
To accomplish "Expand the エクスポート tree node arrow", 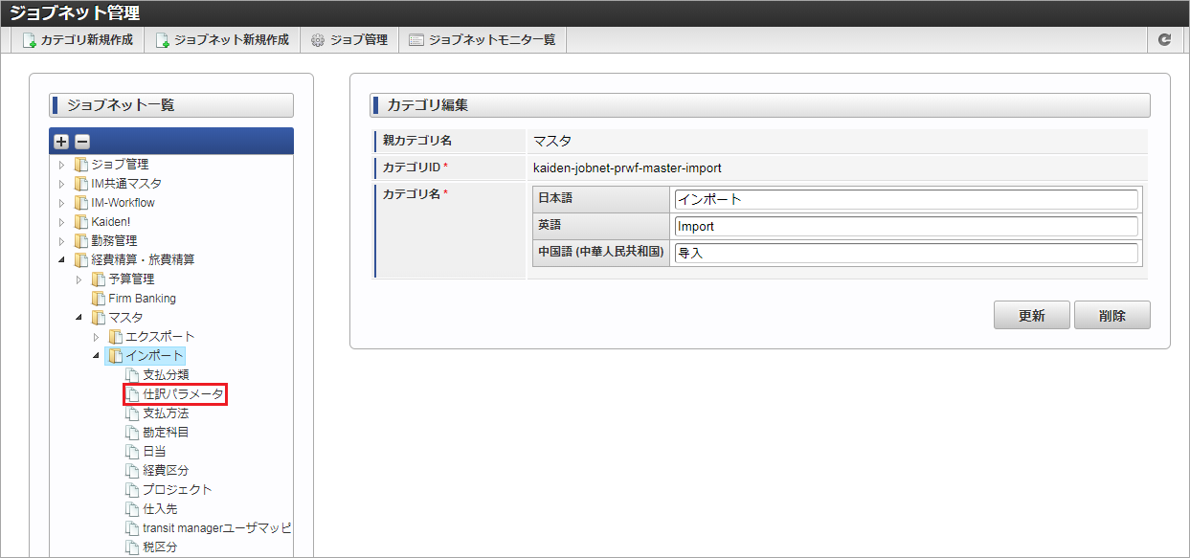I will 97,337.
